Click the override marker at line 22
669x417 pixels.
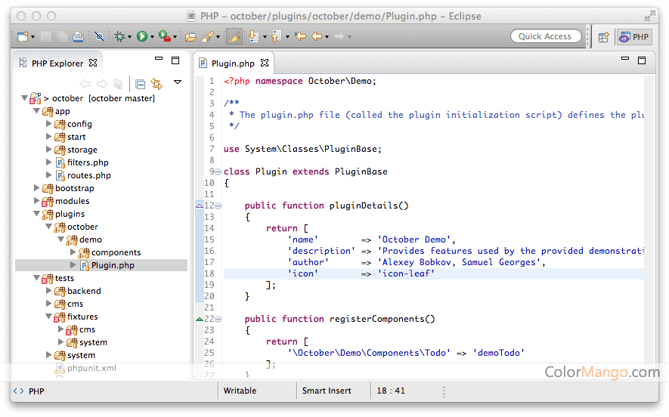coord(200,319)
